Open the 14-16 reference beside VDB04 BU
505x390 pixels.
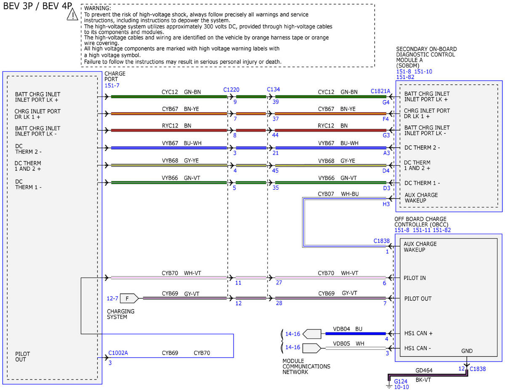click(x=293, y=334)
